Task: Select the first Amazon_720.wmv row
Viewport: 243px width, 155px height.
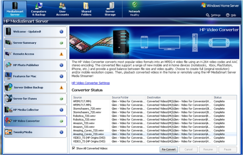Action: 154,123
